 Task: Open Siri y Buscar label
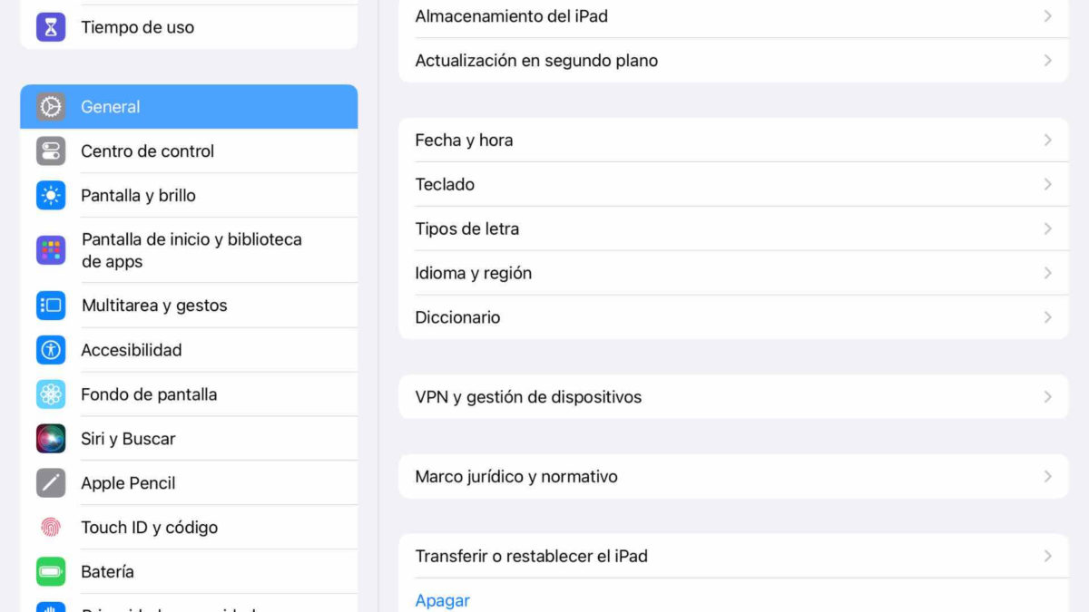[128, 439]
